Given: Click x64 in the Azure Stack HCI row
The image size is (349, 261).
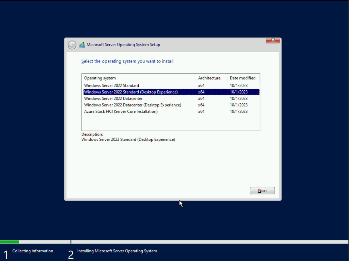Looking at the screenshot, I should click(201, 112).
